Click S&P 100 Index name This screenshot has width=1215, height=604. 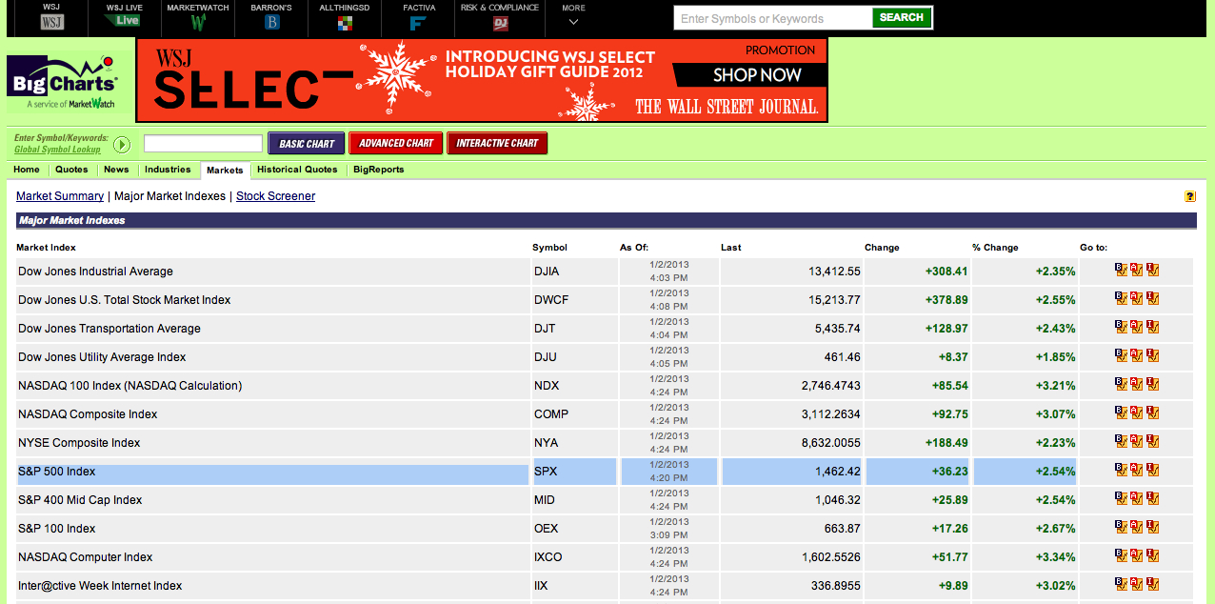pyautogui.click(x=57, y=529)
